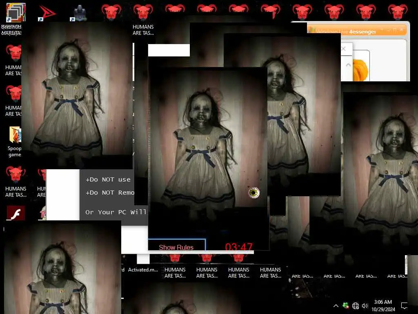Click the '+Do NOT Remo' warning line
418x314 pixels.
coord(110,193)
